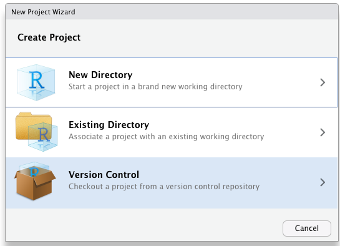Image resolution: width=340 pixels, height=246 pixels.
Task: Click the R cube icon for New Directory
Action: coord(36,82)
